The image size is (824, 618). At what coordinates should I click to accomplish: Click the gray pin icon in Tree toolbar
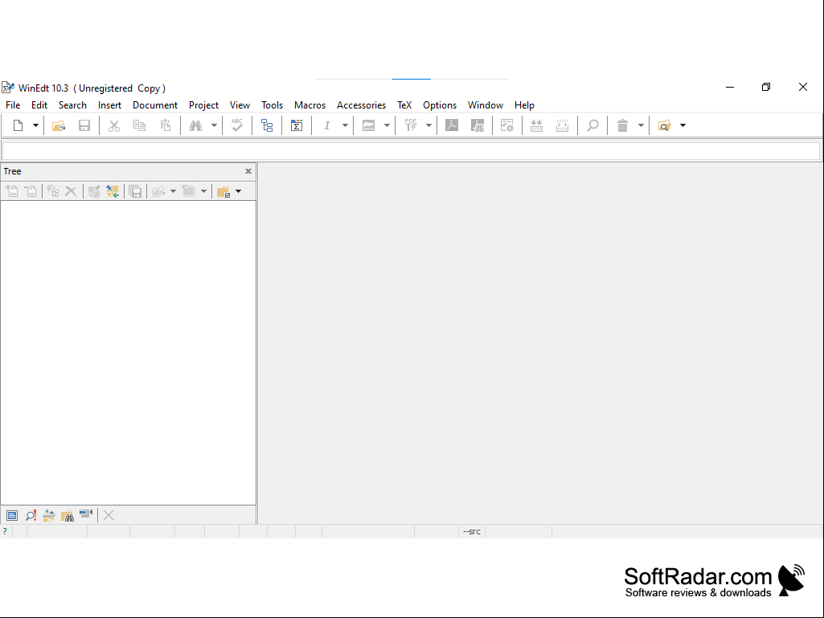tap(94, 191)
